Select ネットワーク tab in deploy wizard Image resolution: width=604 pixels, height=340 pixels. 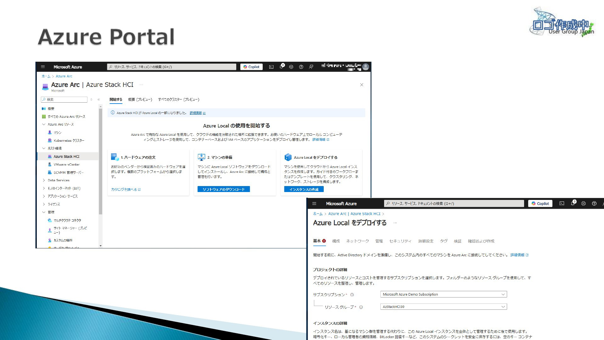click(357, 241)
